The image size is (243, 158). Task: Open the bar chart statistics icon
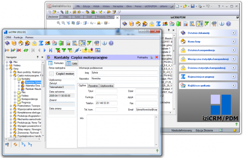pyautogui.click(x=98, y=50)
